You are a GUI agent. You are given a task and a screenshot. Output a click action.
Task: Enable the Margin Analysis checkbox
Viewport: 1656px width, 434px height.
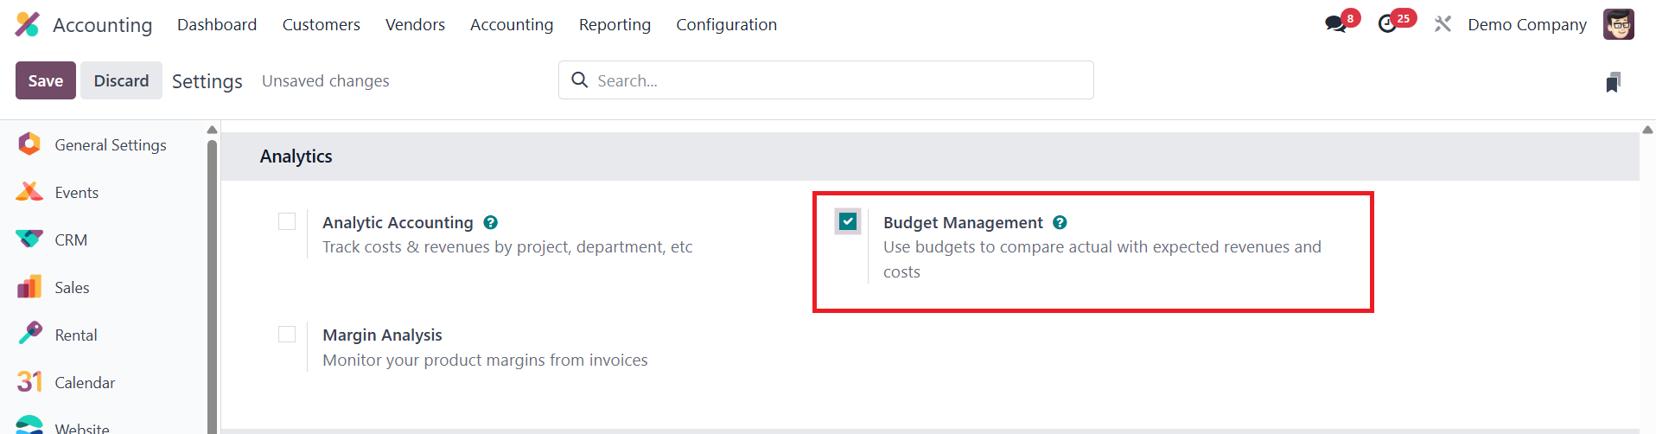(287, 334)
